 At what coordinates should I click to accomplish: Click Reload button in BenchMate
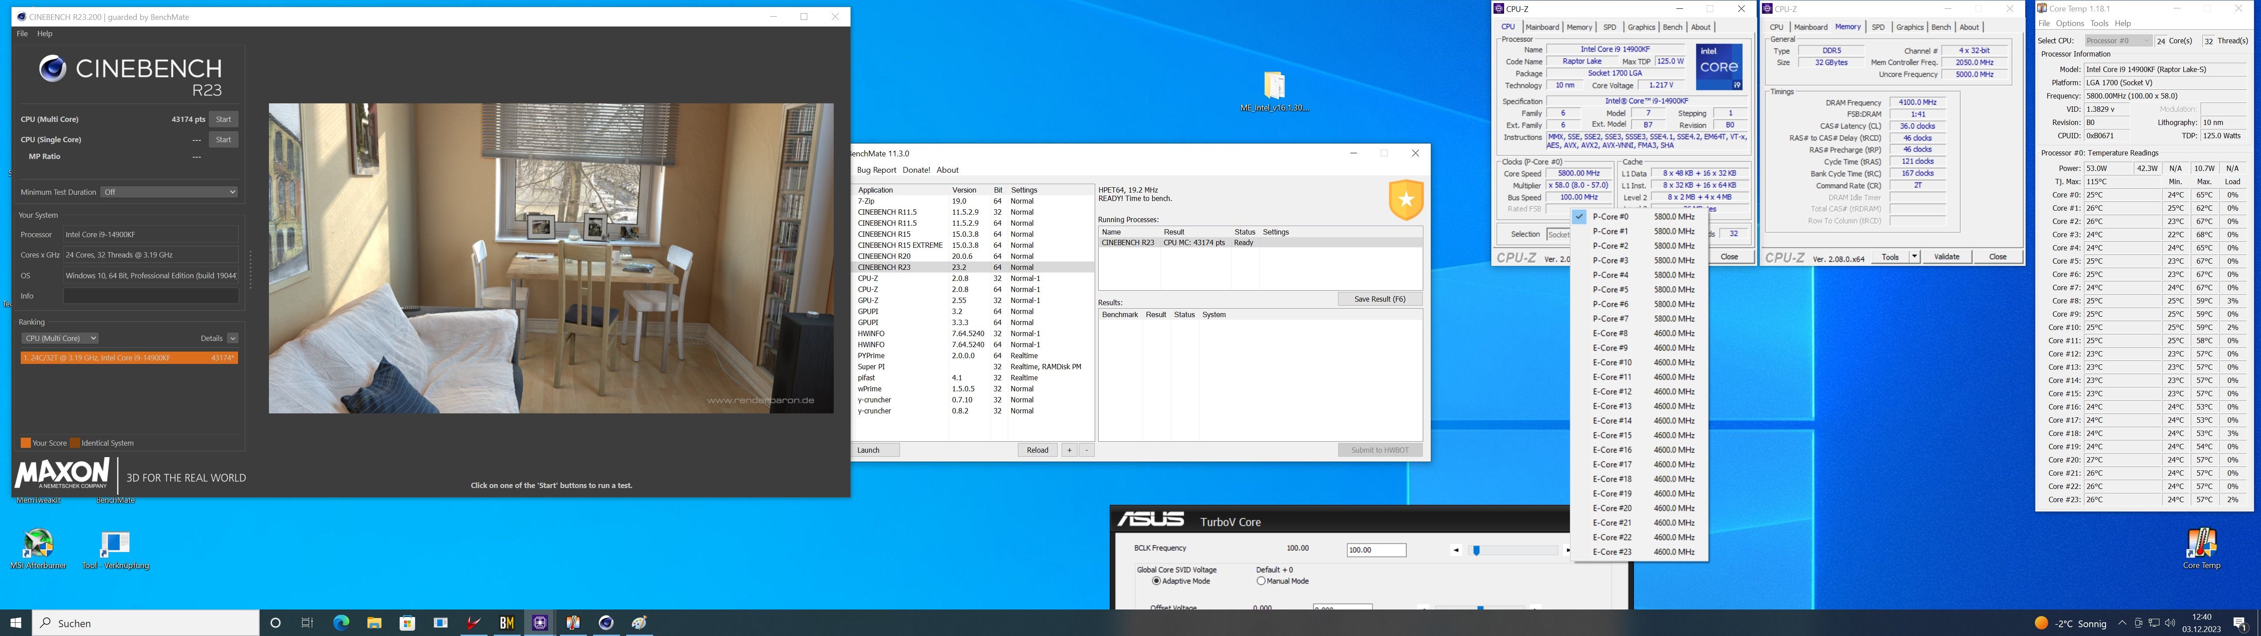coord(1037,450)
